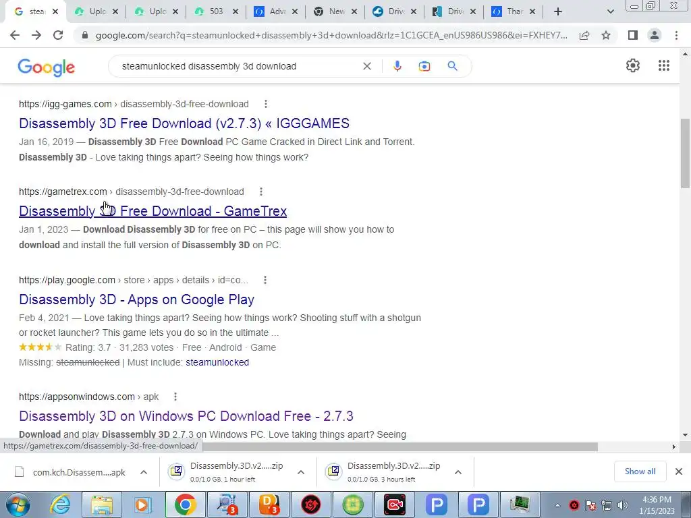This screenshot has height=518, width=691.
Task: Open the media player taskbar icon
Action: pos(143,505)
